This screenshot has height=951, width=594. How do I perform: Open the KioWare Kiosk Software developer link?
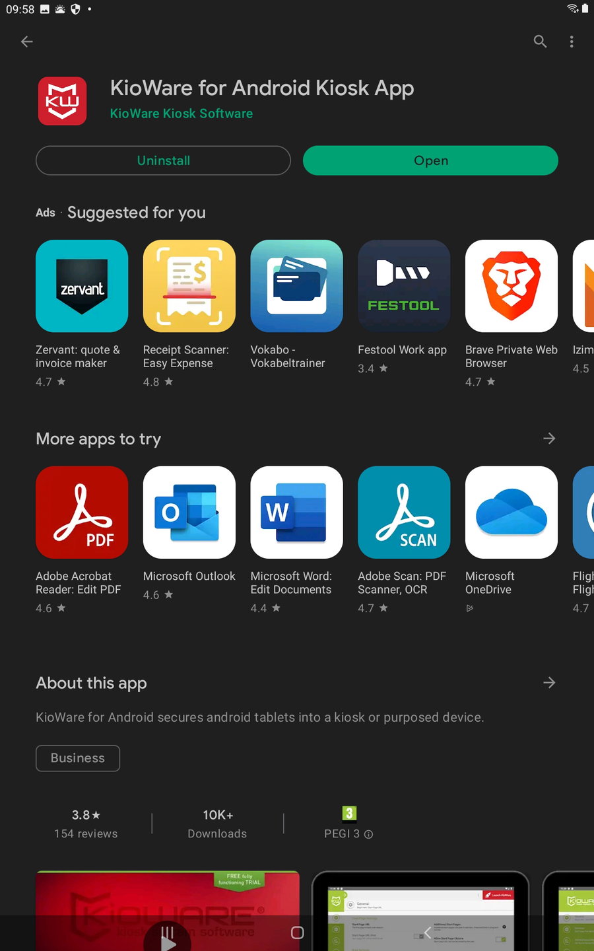point(181,114)
